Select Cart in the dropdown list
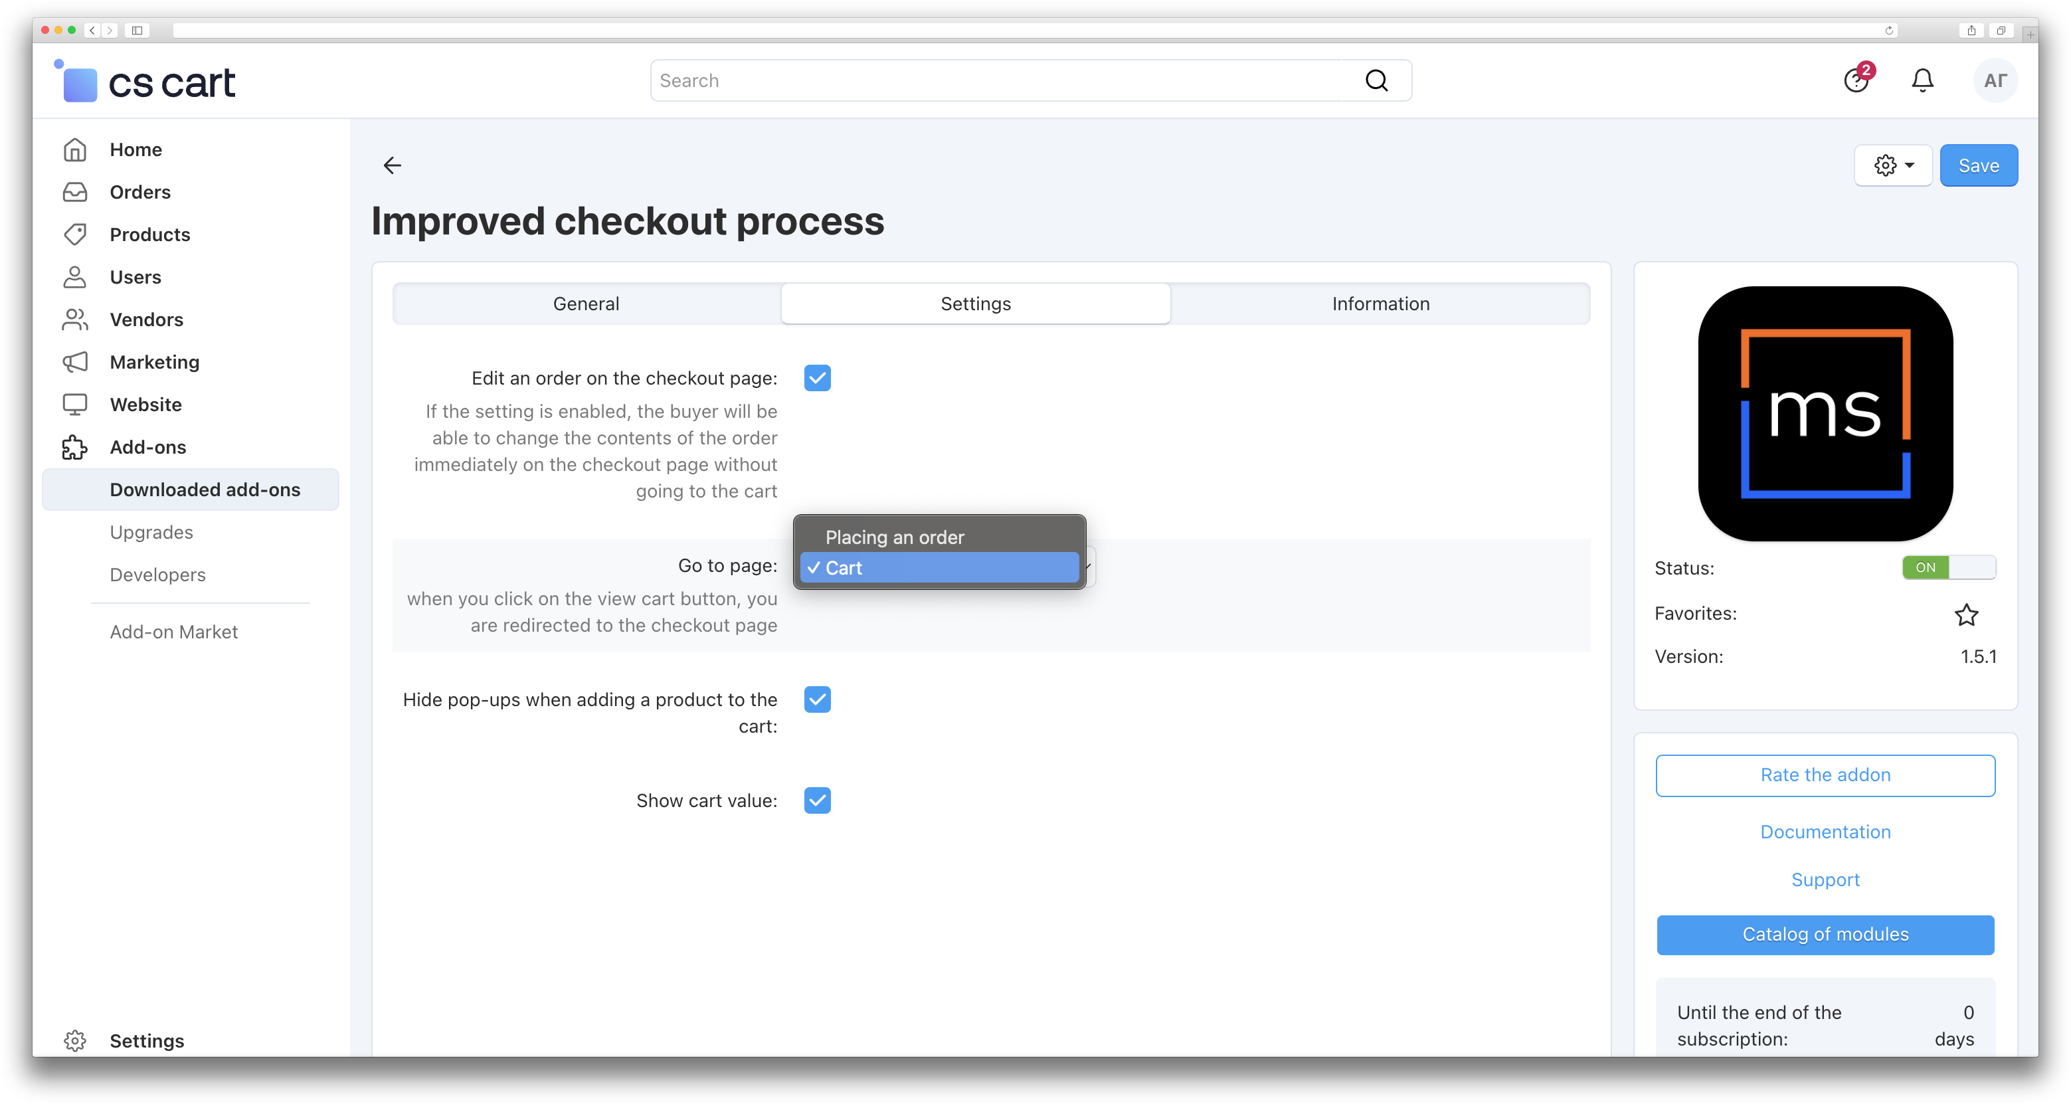Viewport: 2071px width, 1104px height. click(844, 568)
